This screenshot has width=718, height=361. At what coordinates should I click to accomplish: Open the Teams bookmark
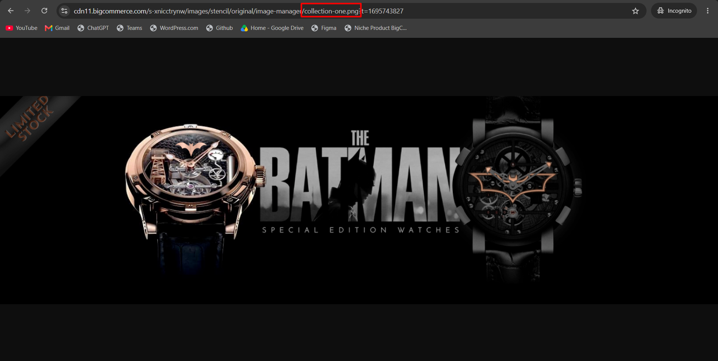pos(129,28)
